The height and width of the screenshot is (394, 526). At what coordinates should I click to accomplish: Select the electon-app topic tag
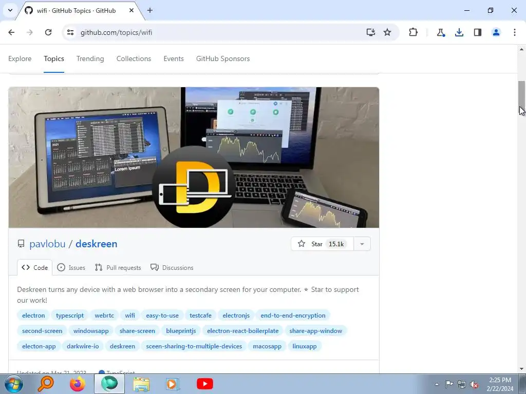tap(39, 346)
